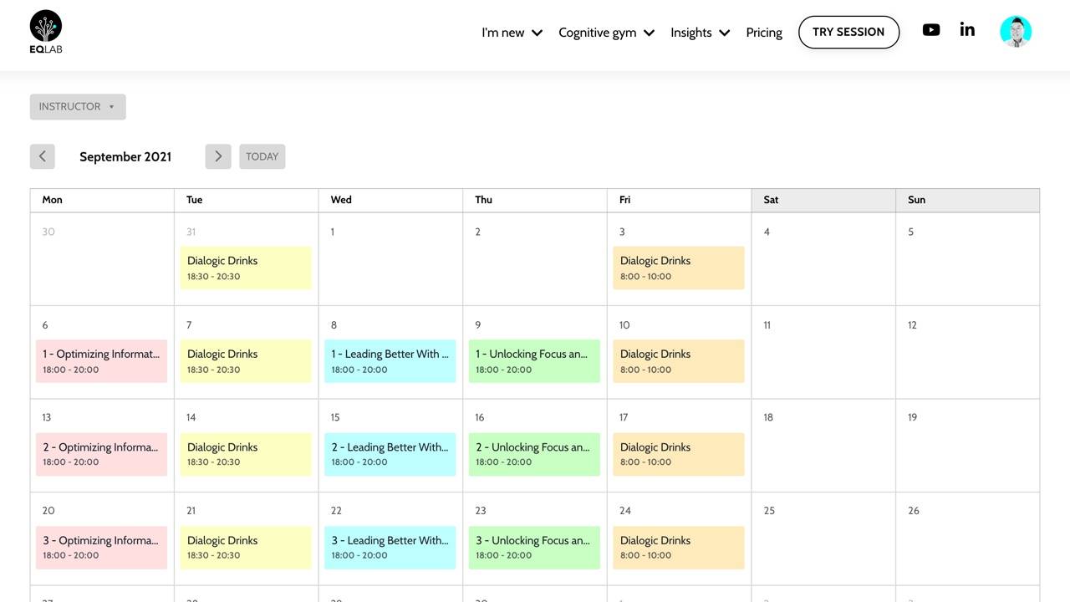
Task: Jump to Today in calendar
Action: tap(262, 156)
